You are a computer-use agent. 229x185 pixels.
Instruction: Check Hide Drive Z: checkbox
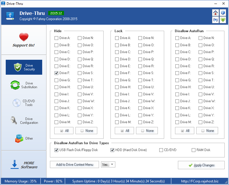79,122
